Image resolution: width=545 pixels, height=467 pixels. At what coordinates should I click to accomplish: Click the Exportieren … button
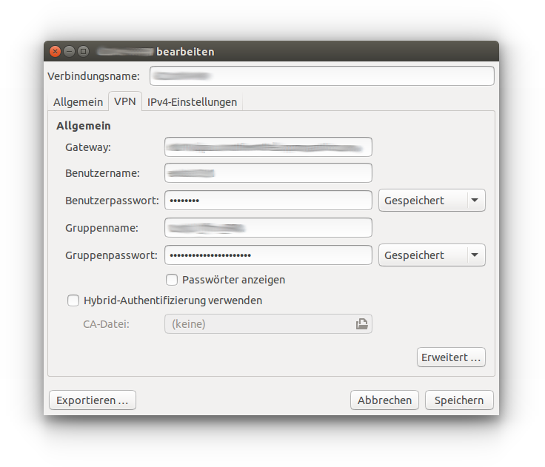click(93, 400)
